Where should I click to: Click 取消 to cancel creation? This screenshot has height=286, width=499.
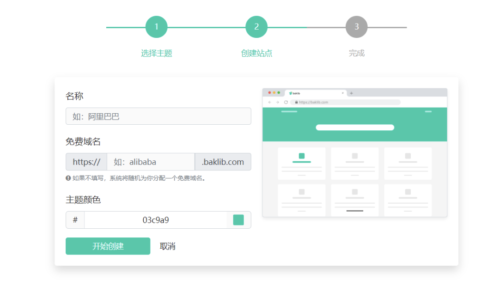[x=167, y=246]
